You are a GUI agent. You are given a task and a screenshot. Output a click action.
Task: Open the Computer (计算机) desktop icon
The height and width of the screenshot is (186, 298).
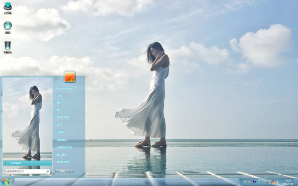7,8
